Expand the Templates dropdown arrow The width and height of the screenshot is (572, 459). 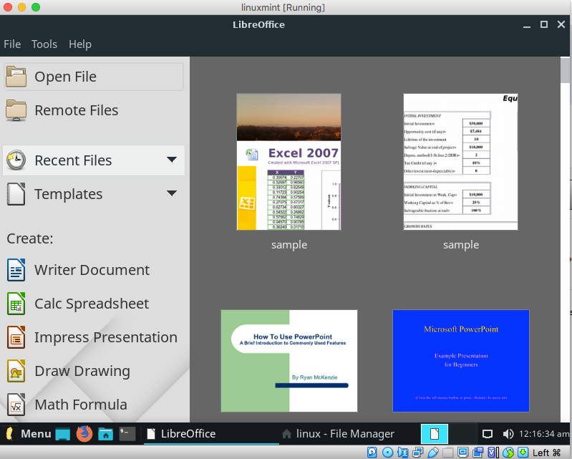pyautogui.click(x=172, y=193)
